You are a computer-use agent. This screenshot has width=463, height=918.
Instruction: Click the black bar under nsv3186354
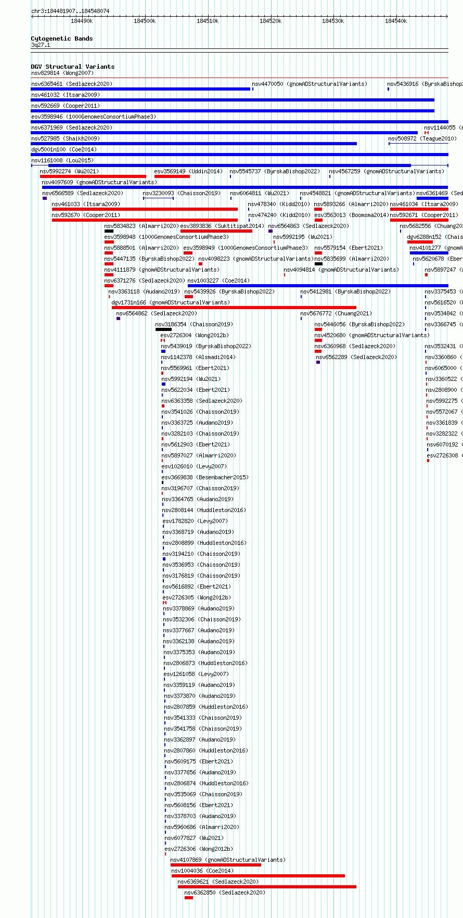(x=163, y=329)
